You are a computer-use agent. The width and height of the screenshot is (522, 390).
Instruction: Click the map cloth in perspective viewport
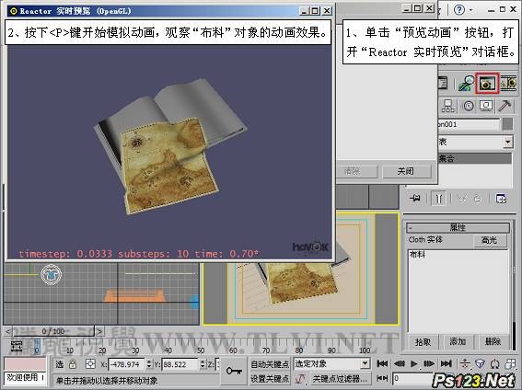coord(302,282)
